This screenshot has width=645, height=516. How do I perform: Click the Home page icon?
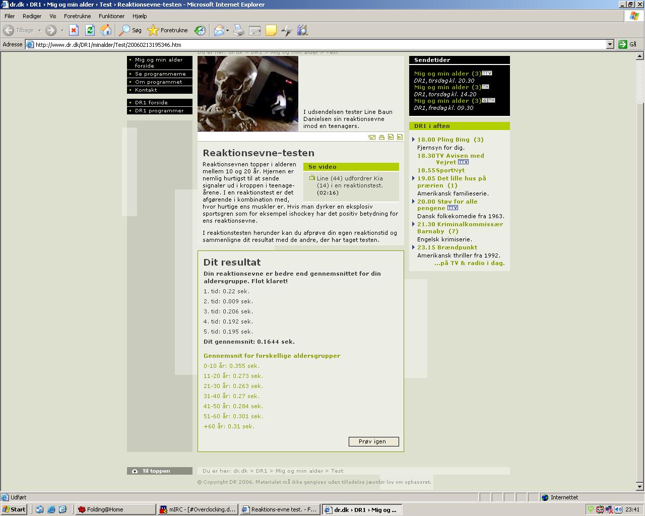106,30
